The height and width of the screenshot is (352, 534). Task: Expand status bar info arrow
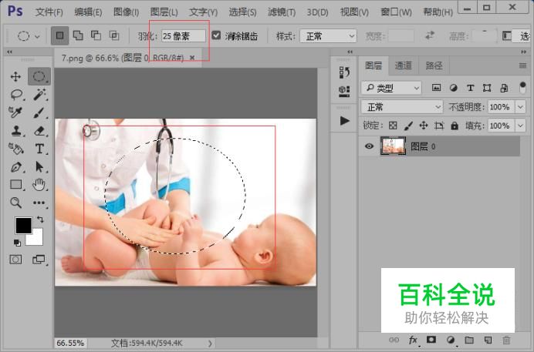click(210, 344)
